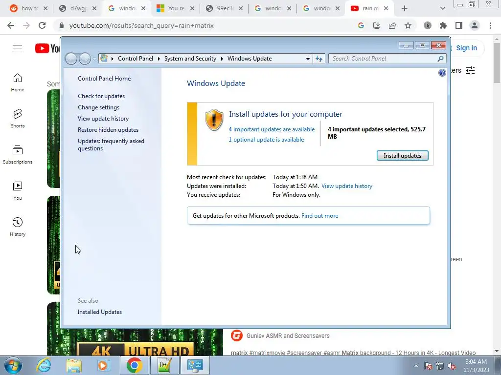The height and width of the screenshot is (375, 501).
Task: Click the Control Panel icon in address bar
Action: click(x=104, y=59)
